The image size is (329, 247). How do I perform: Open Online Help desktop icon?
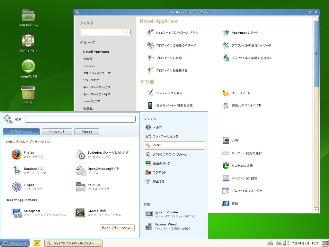[28, 43]
